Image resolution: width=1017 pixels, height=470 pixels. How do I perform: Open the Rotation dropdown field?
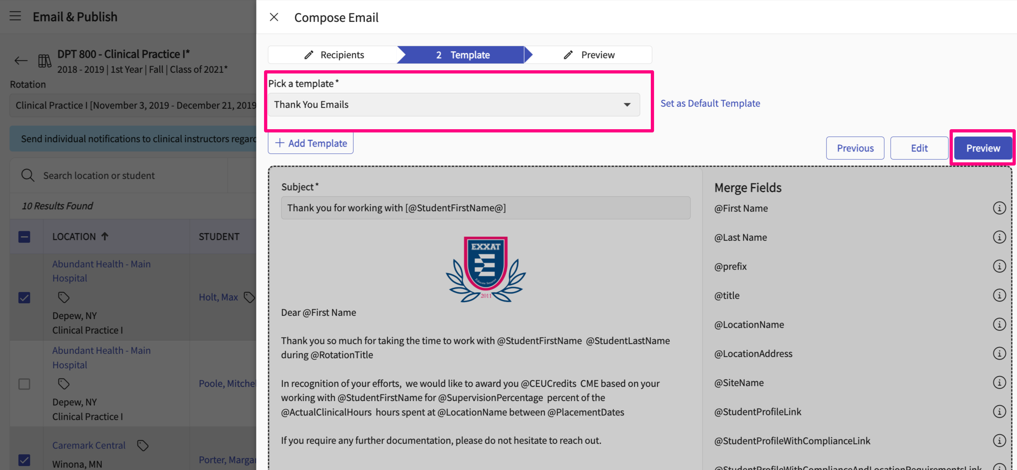click(133, 105)
